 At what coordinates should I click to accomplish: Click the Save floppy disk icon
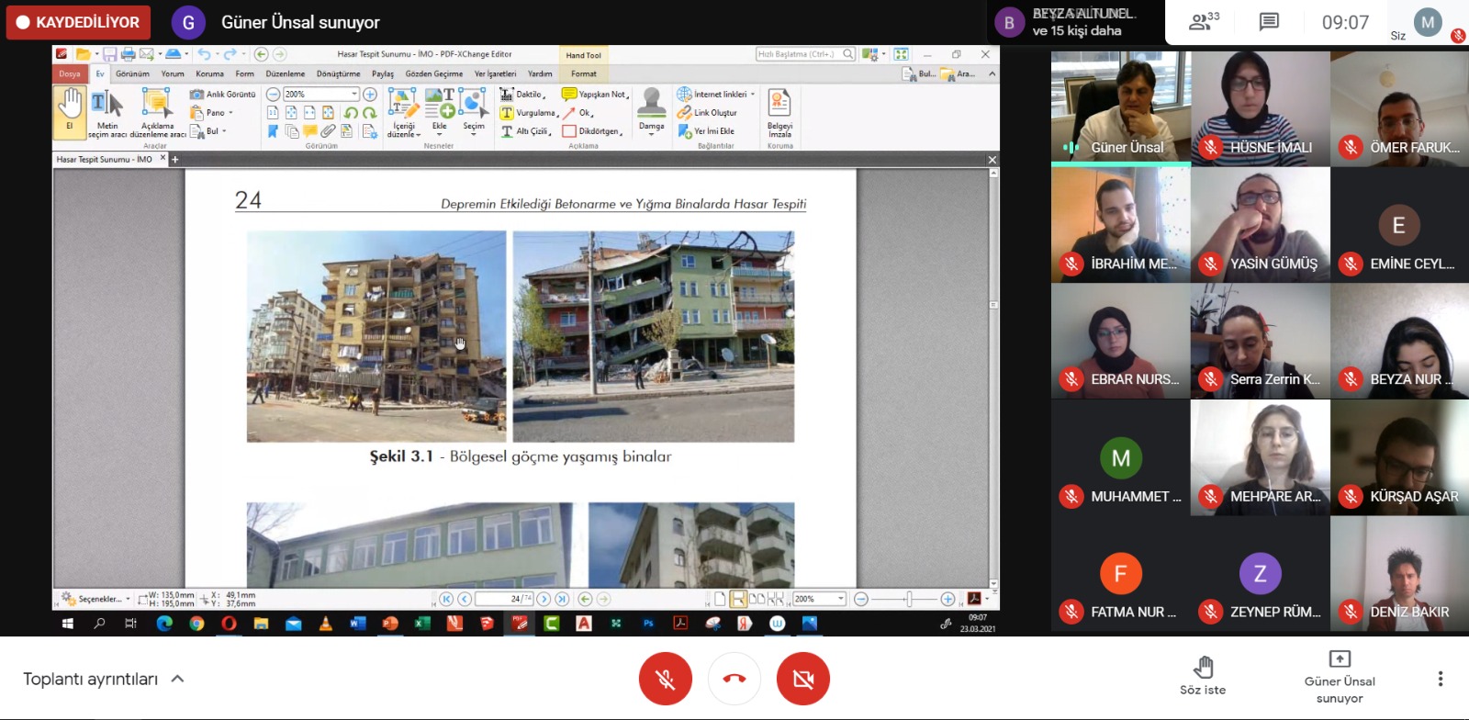pyautogui.click(x=109, y=54)
